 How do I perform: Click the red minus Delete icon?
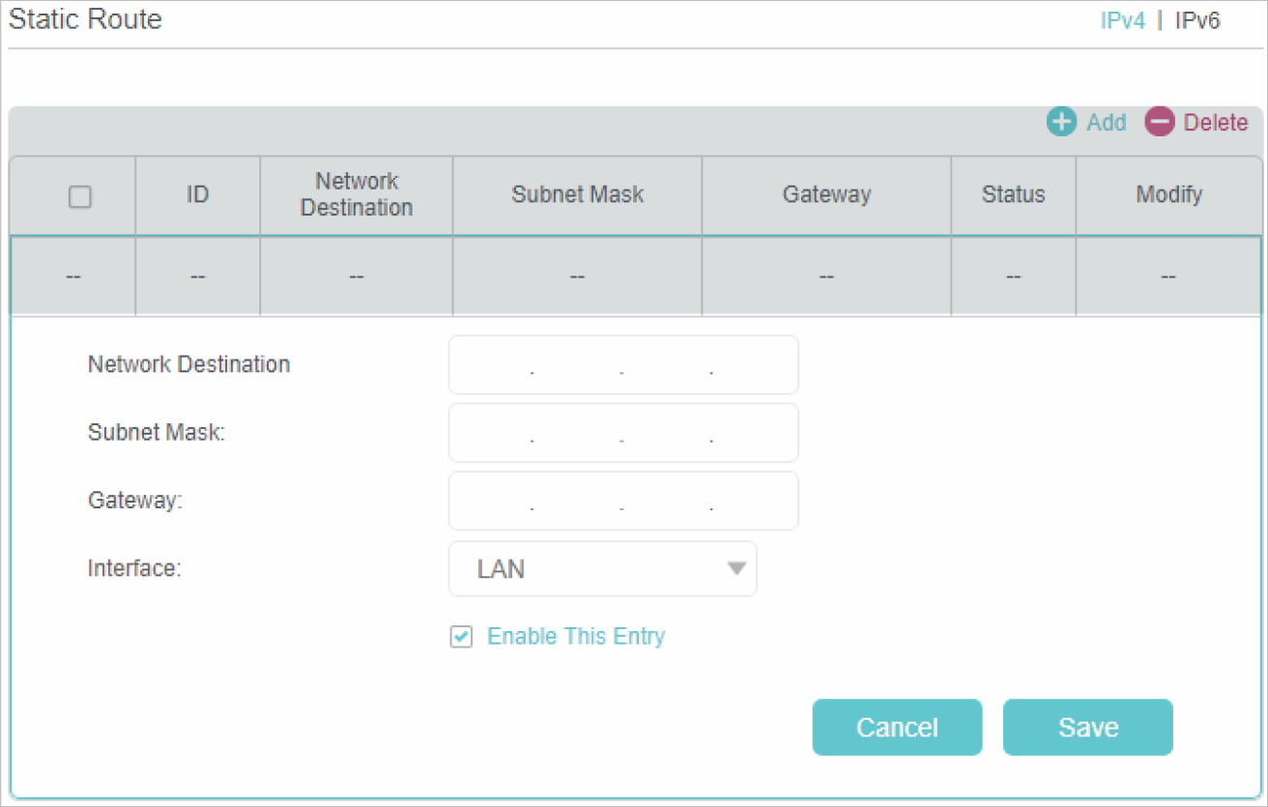tap(1159, 123)
